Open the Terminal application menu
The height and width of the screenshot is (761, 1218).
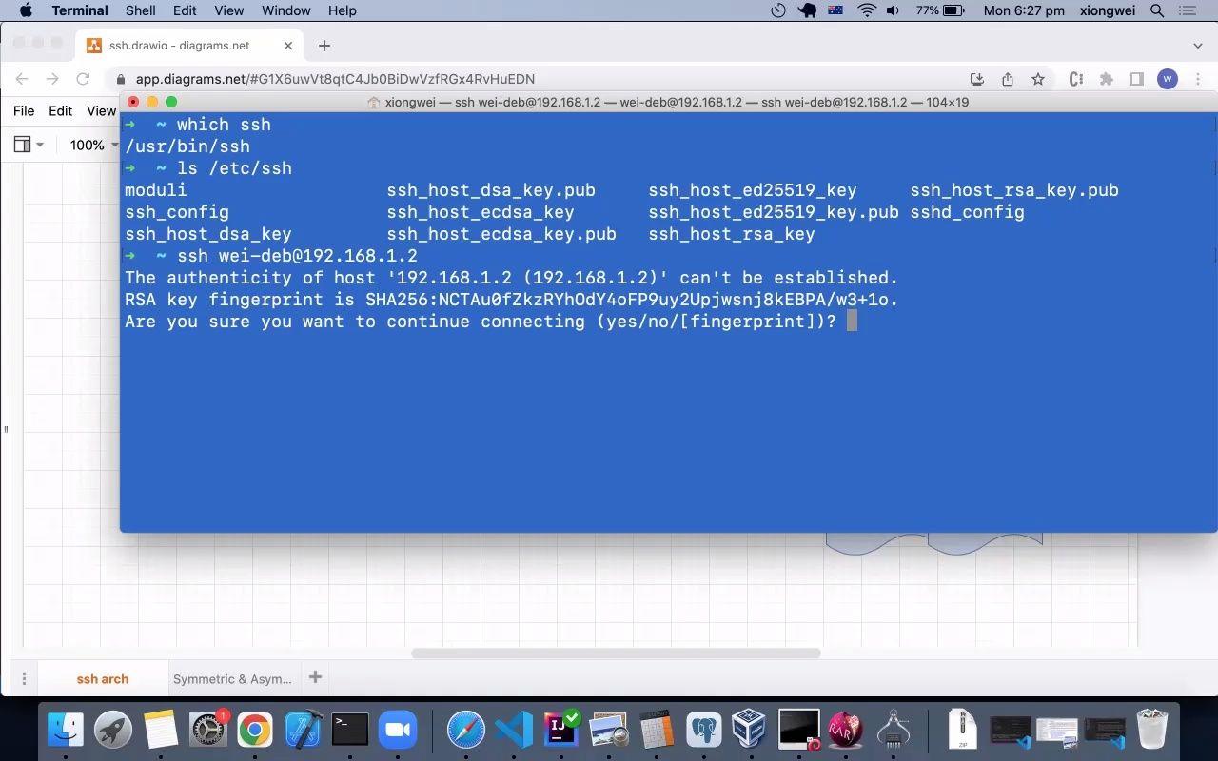click(x=79, y=10)
